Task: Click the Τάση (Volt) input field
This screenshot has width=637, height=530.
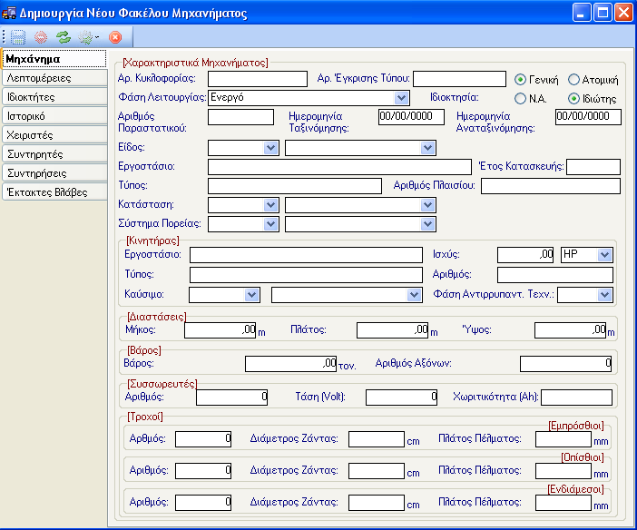Action: 401,397
